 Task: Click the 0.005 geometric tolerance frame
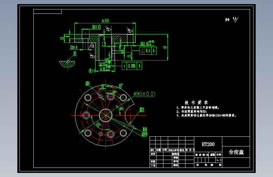[132, 66]
